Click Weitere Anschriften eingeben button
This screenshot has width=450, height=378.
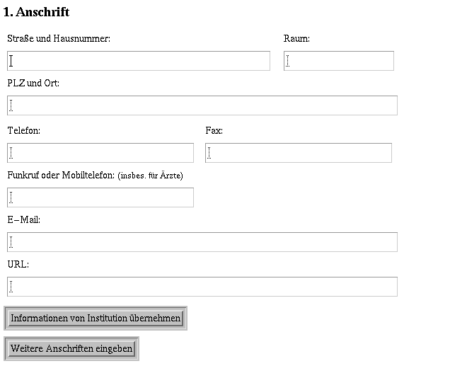[x=71, y=348]
